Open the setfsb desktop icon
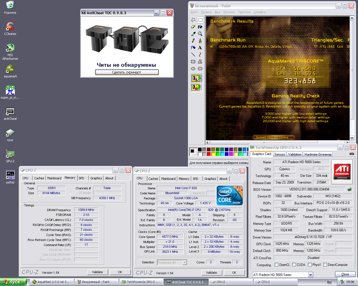358x286 pixels. click(10, 177)
